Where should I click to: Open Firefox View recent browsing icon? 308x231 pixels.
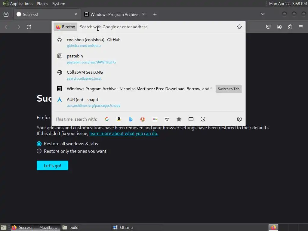[x=6, y=14]
